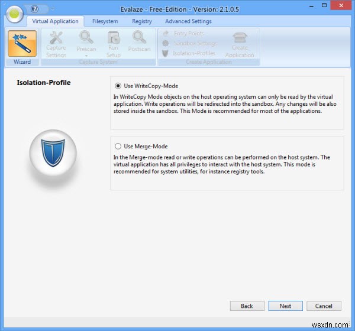
Task: Click the Isolation-Profile heading
Action: click(x=44, y=83)
